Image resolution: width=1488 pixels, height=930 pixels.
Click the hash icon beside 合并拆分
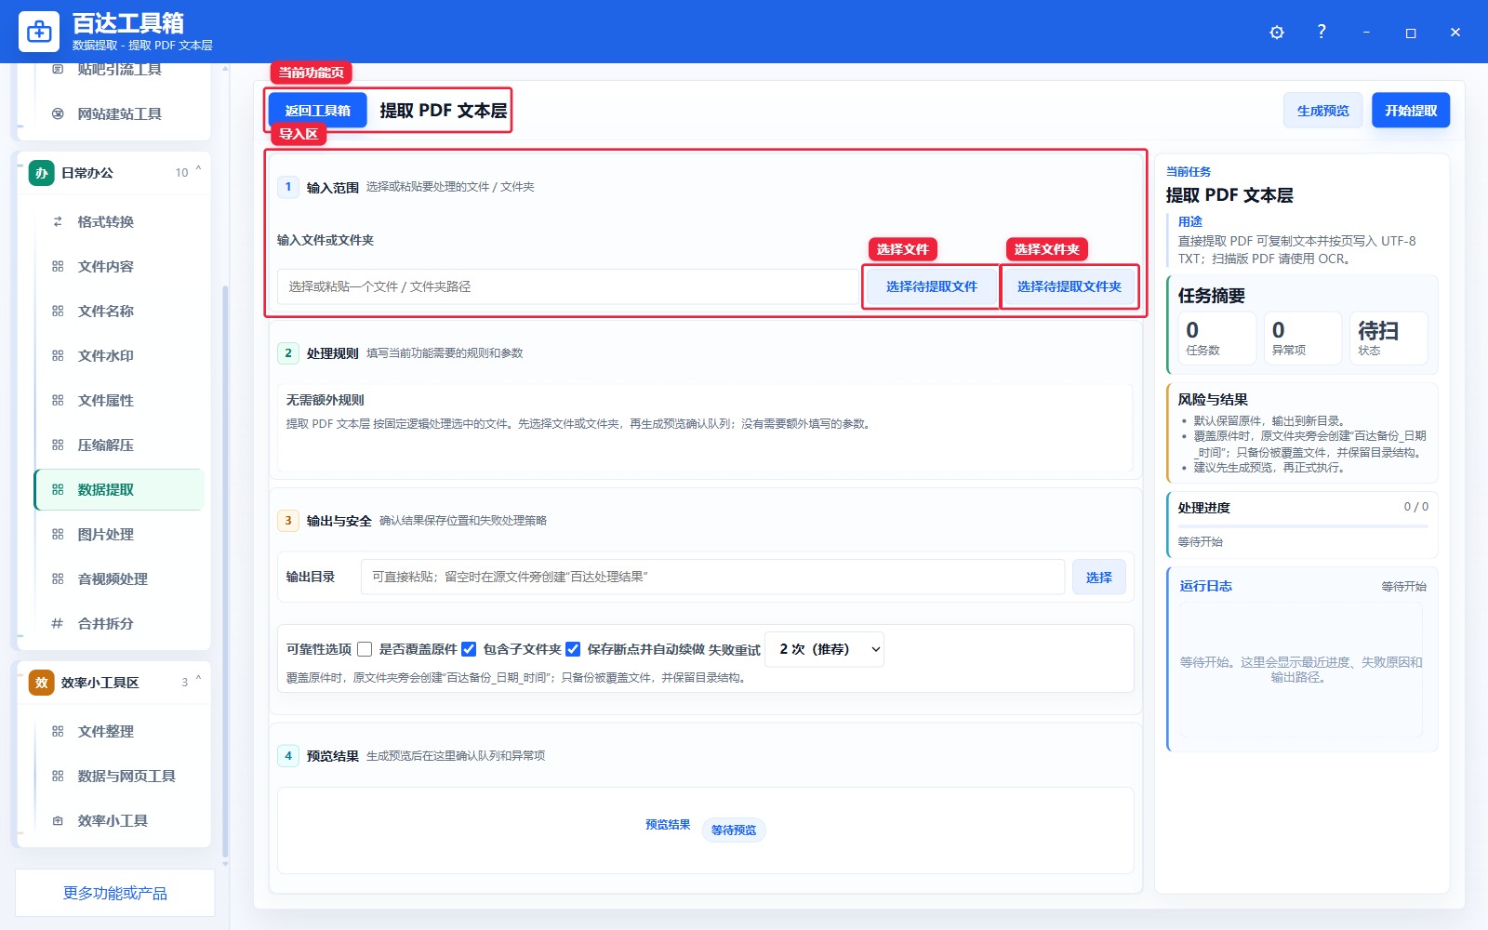coord(58,623)
